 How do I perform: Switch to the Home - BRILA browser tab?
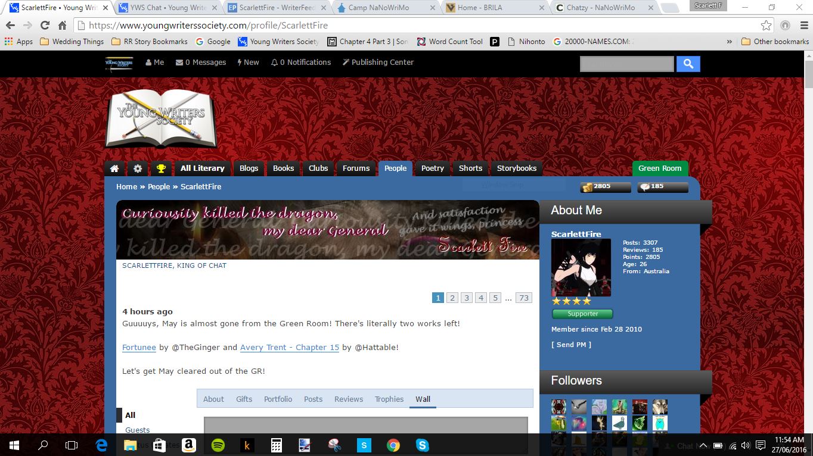coord(495,8)
